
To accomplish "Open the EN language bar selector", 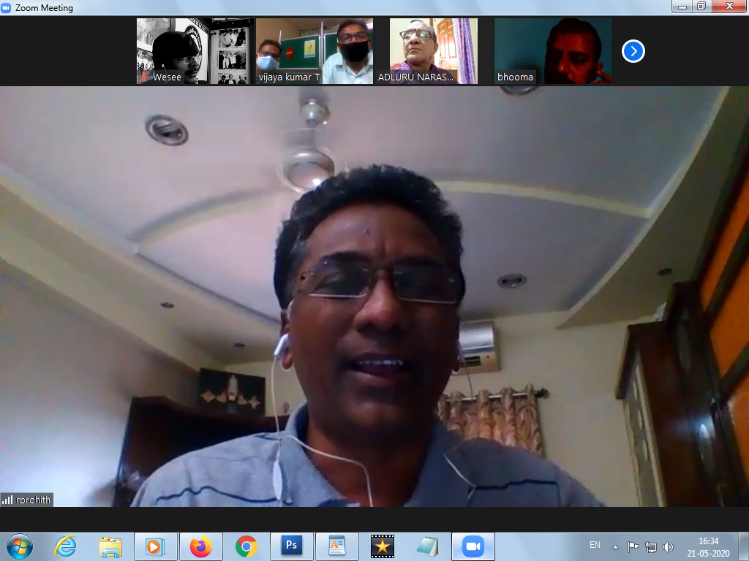I will pyautogui.click(x=595, y=545).
